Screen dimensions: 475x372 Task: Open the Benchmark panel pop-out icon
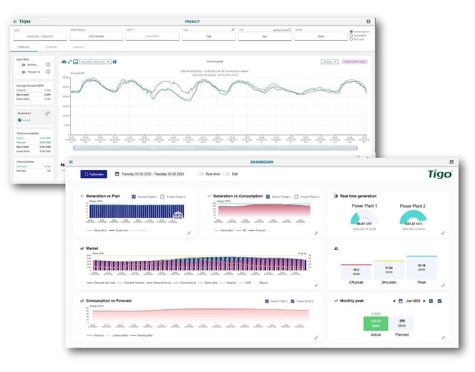pos(47,114)
